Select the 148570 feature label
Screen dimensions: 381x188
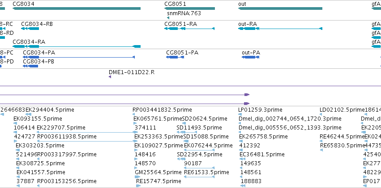146,163
